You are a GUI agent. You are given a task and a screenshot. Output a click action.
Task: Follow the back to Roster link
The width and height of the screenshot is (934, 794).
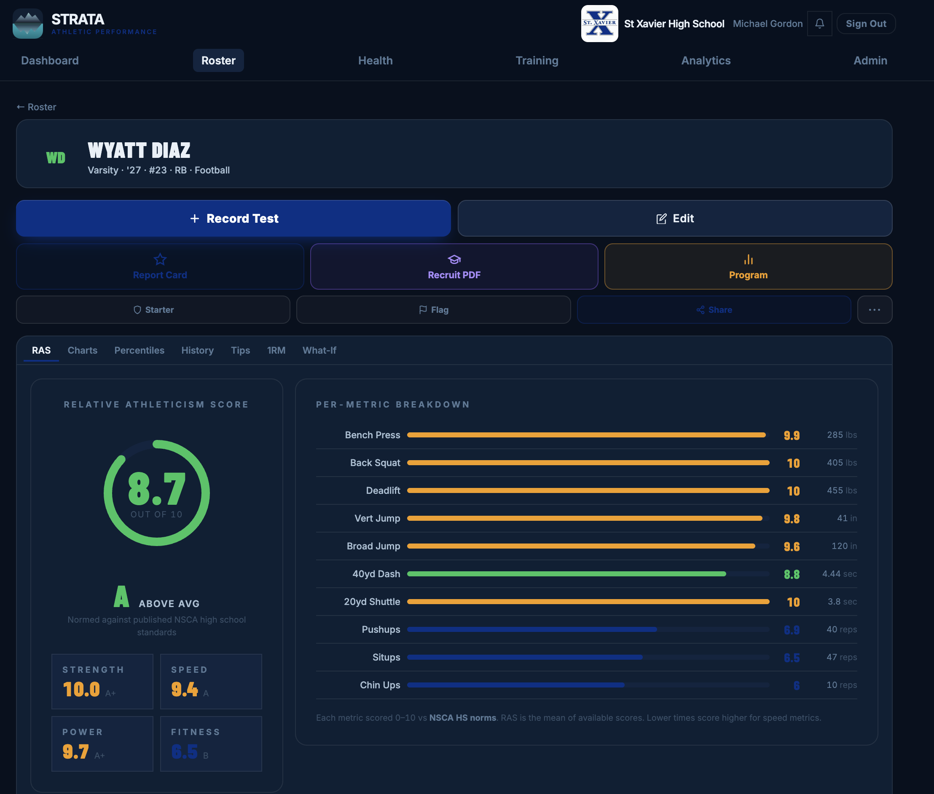coord(37,107)
